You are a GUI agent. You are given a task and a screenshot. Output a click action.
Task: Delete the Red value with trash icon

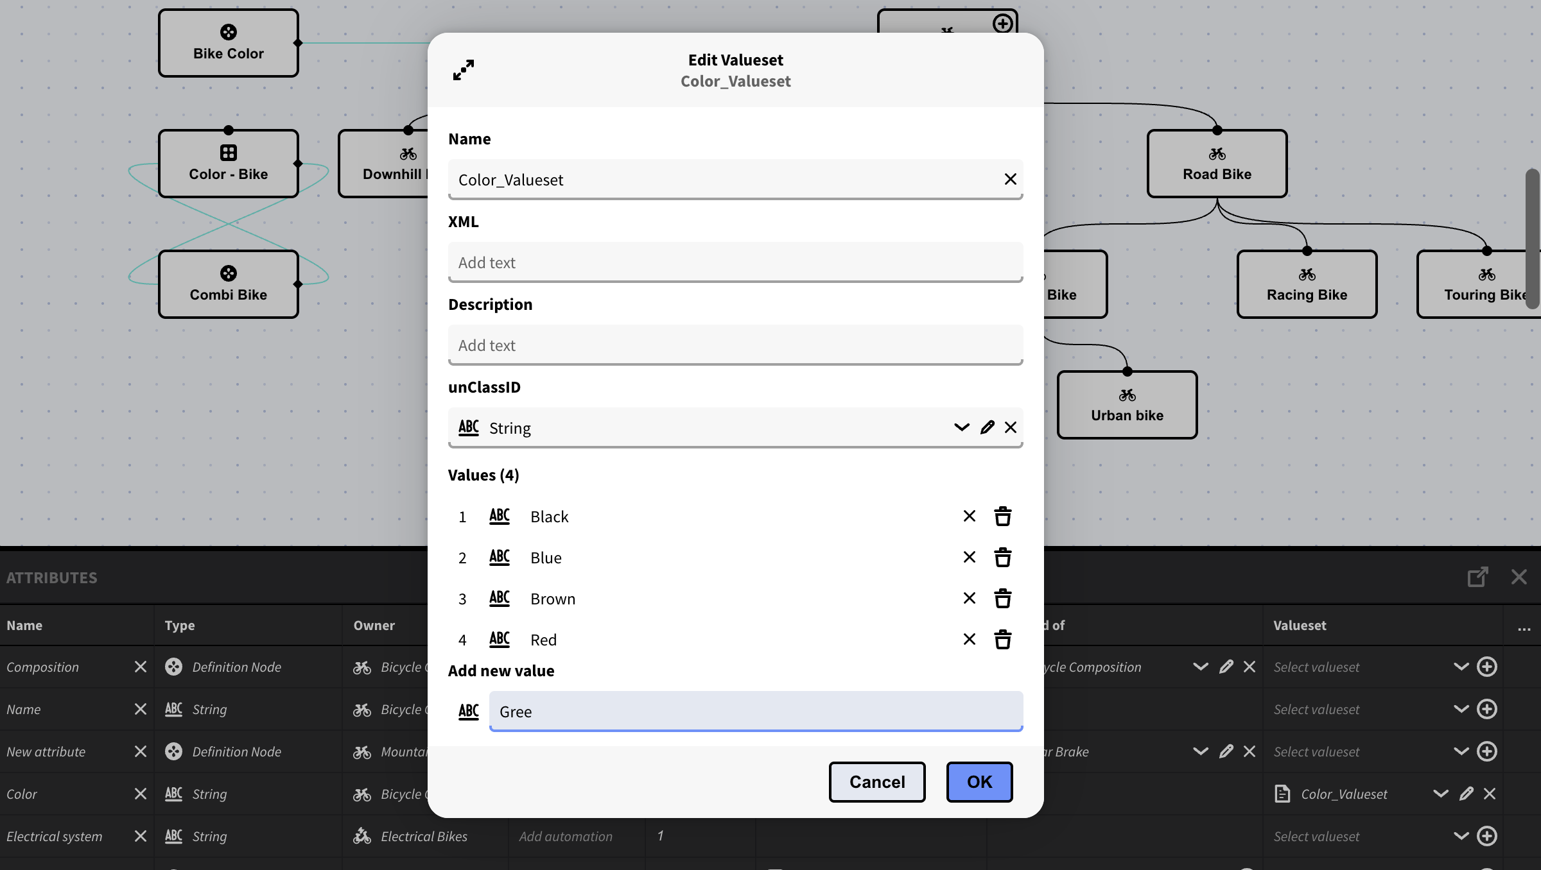(1002, 640)
